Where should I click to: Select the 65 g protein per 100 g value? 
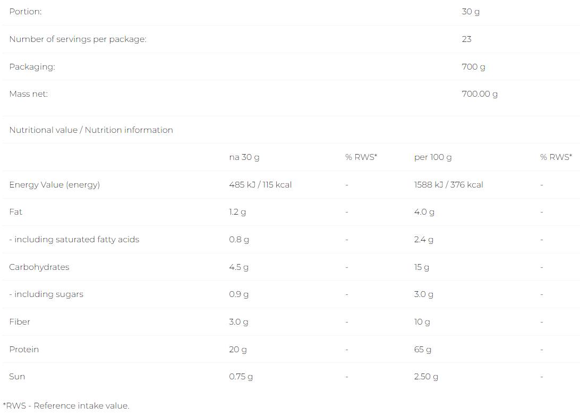pos(423,350)
